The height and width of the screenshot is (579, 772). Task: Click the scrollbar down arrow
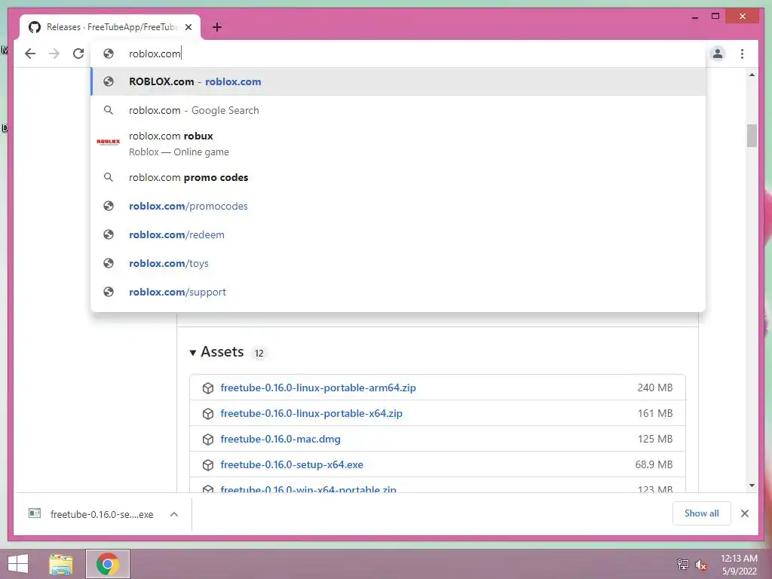click(x=752, y=486)
